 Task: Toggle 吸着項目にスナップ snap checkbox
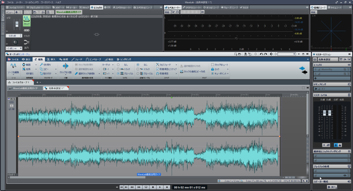tap(157, 69)
